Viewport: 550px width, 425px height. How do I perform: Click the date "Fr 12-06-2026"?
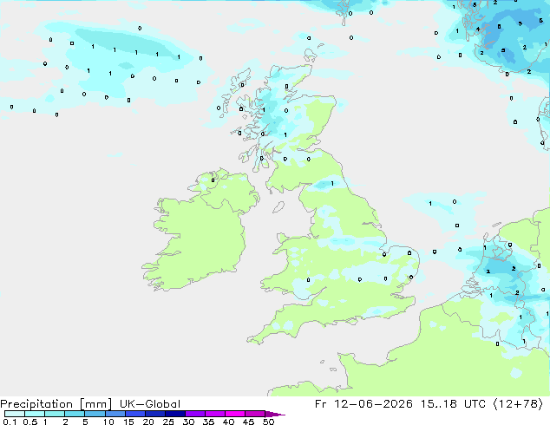pyautogui.click(x=363, y=404)
